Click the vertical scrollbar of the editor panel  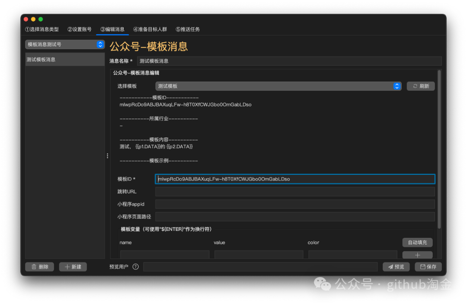point(439,149)
